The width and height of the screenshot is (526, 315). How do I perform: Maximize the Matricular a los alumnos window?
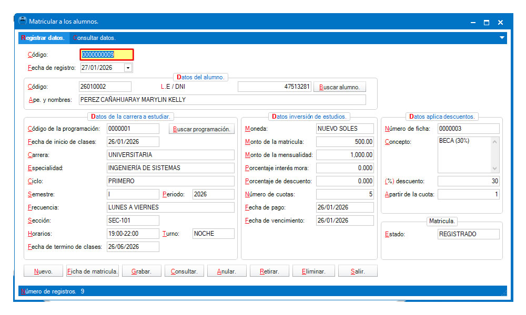(487, 23)
